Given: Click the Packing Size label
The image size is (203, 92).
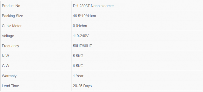Looking at the screenshot, I should point(12,16).
